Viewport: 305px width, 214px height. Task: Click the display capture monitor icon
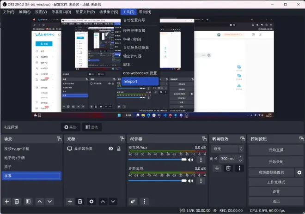point(70,149)
